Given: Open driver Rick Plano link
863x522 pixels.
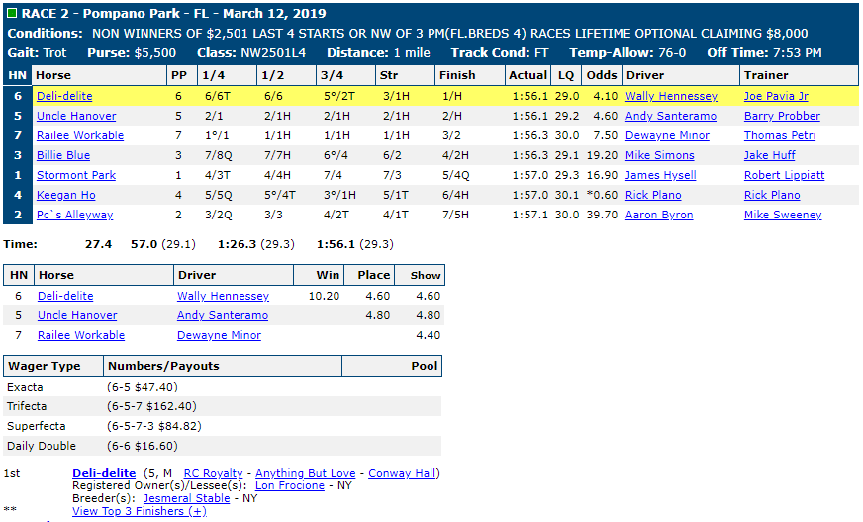Looking at the screenshot, I should [653, 195].
